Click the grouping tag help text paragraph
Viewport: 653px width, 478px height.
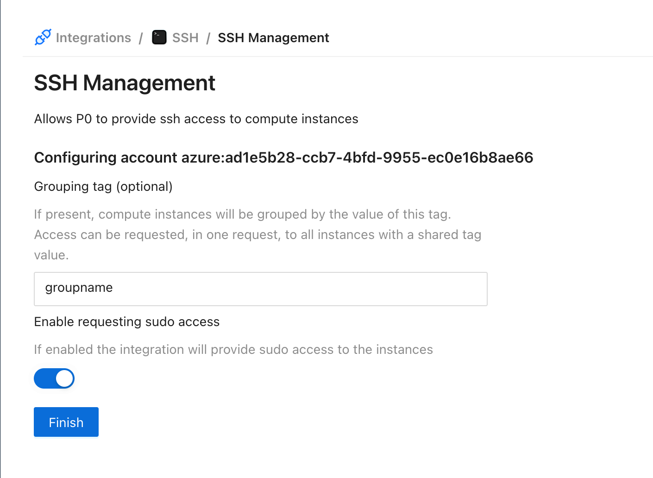pyautogui.click(x=257, y=234)
